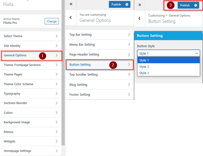Click the Change theme button
Viewport: 203px width, 156px height.
coord(52,21)
